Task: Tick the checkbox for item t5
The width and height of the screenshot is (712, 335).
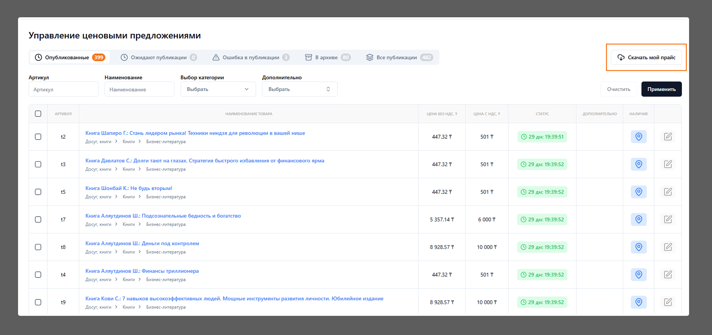Action: point(38,192)
